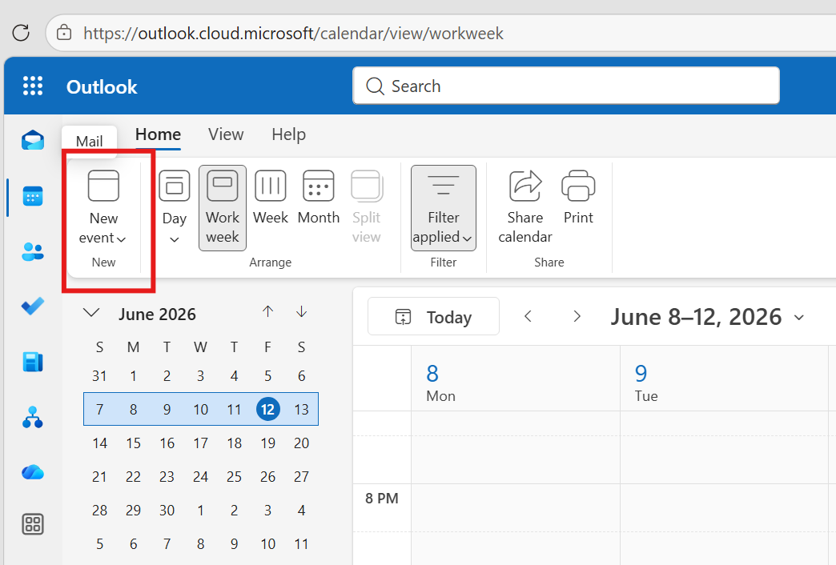Expand the Day view options chevron
Screen dimensions: 836x565
click(x=175, y=240)
